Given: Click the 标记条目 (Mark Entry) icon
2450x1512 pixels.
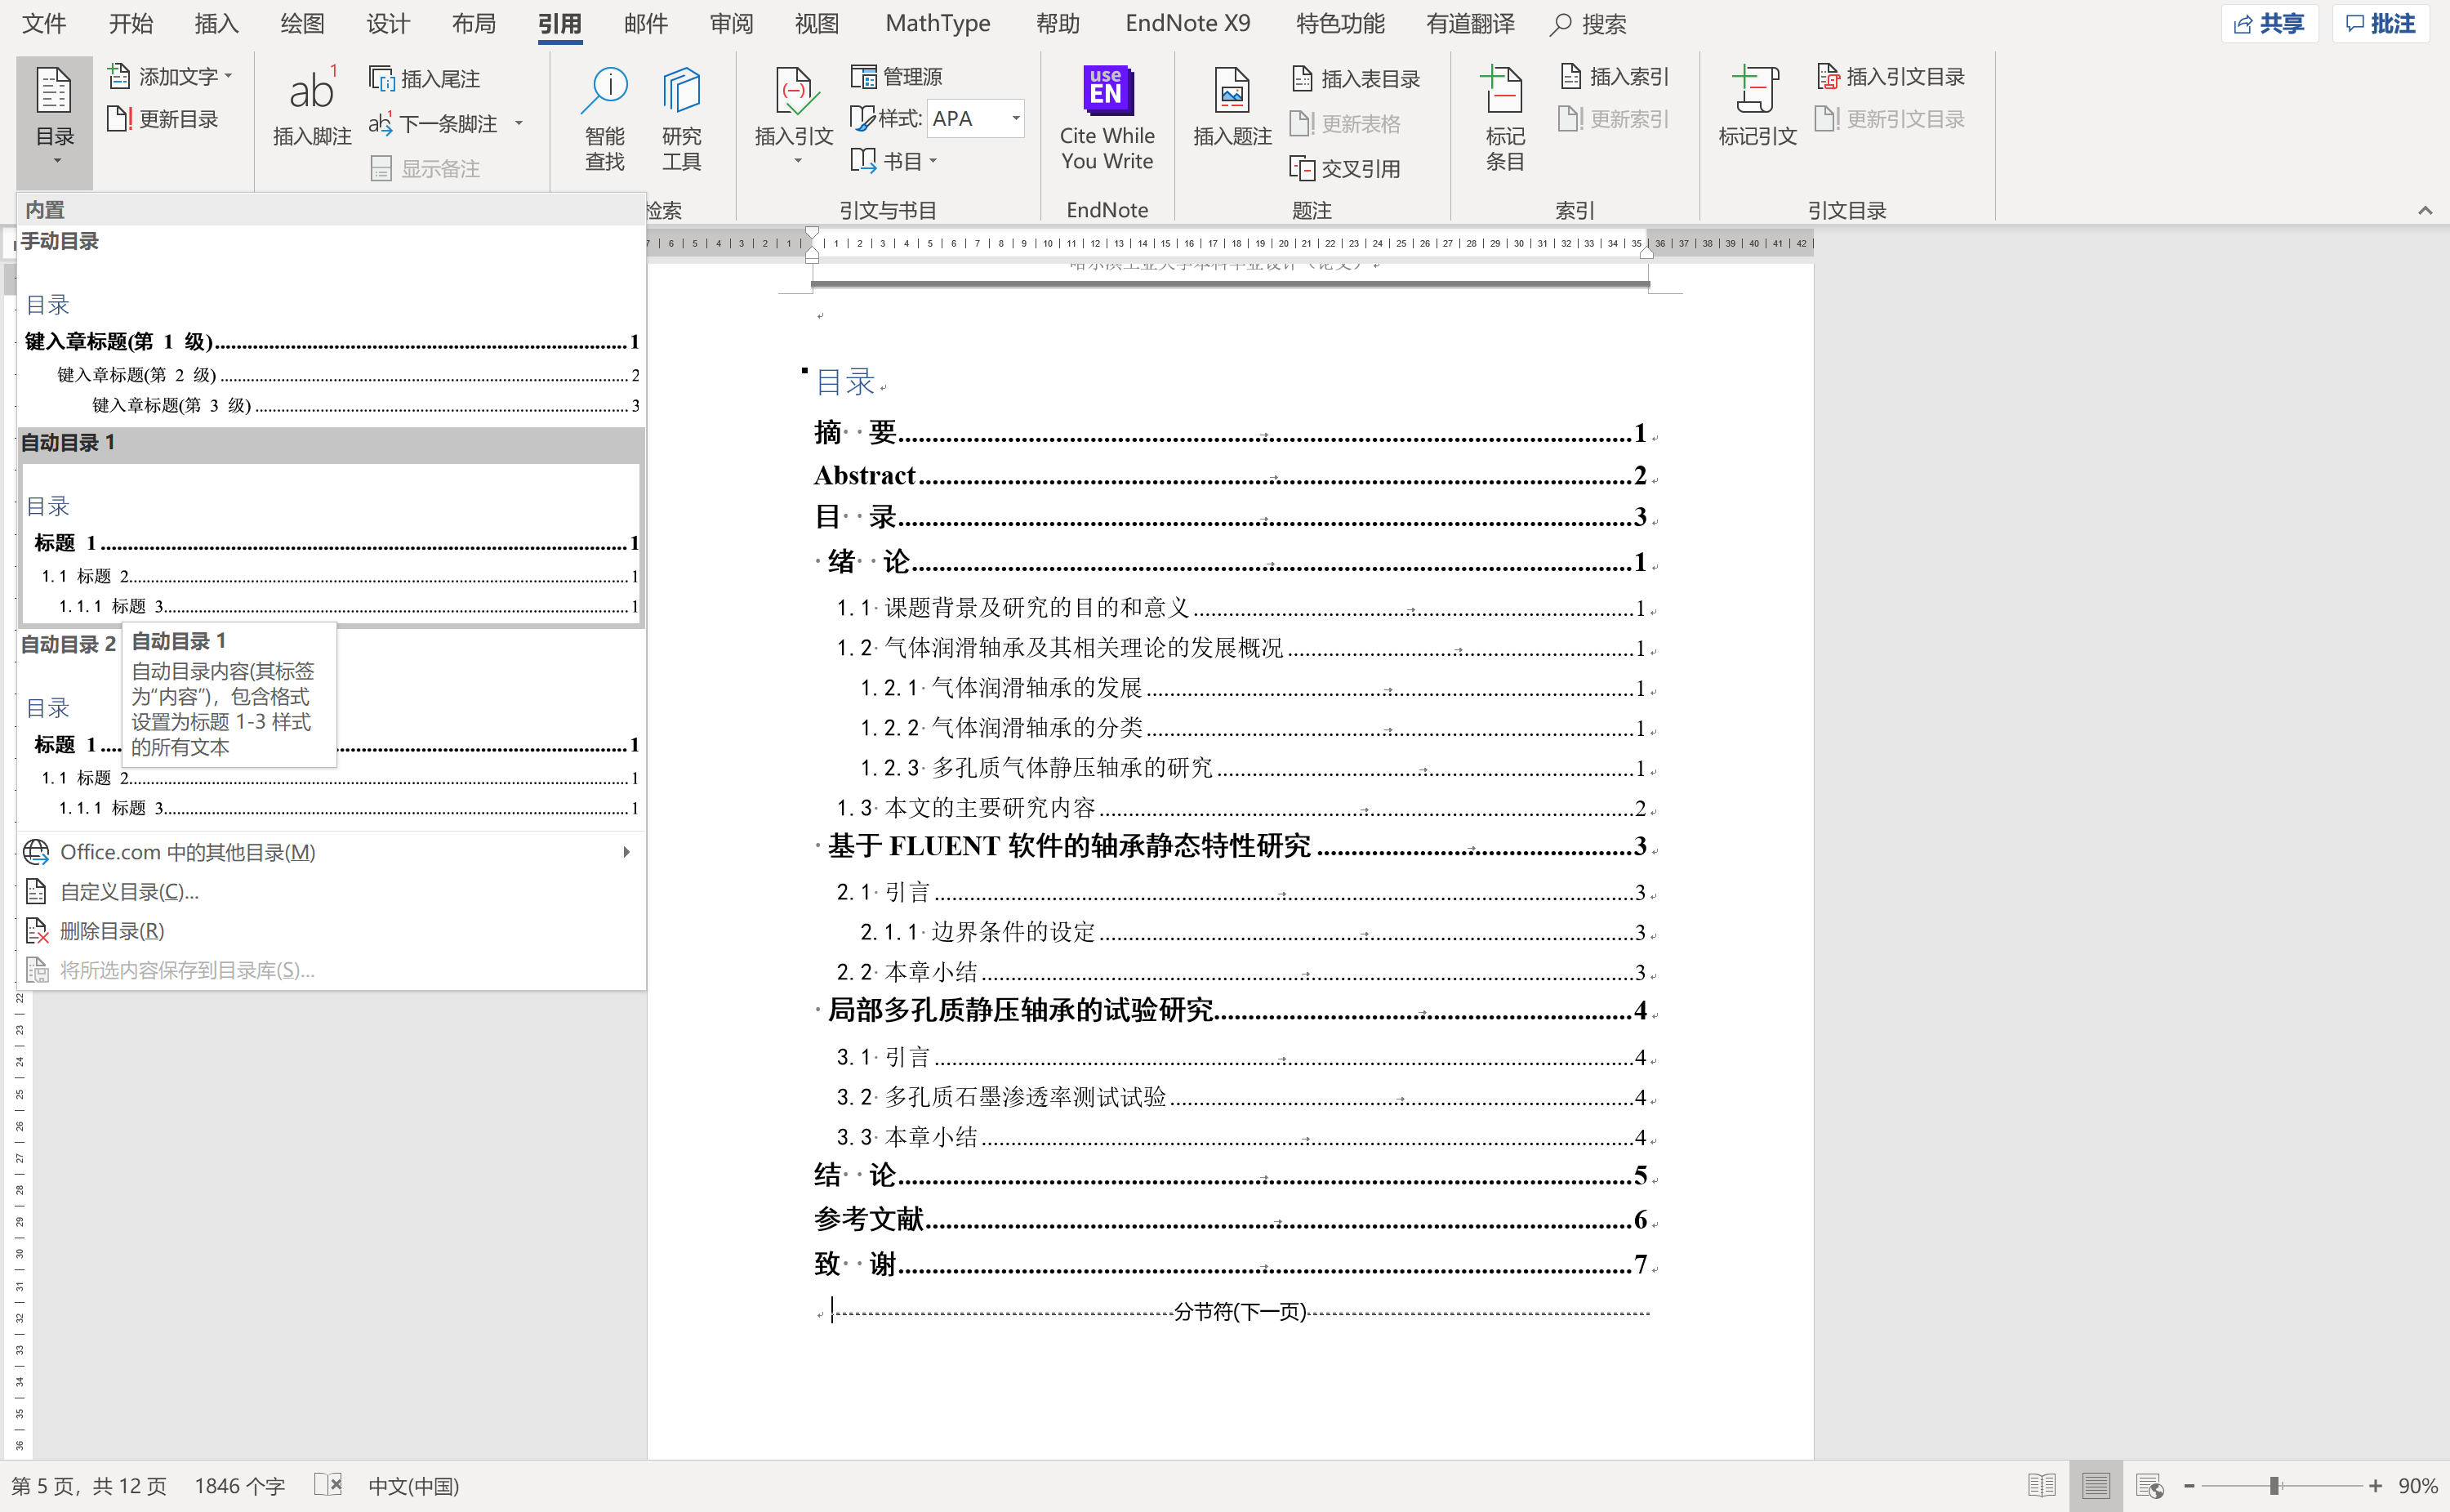Looking at the screenshot, I should [x=1503, y=115].
